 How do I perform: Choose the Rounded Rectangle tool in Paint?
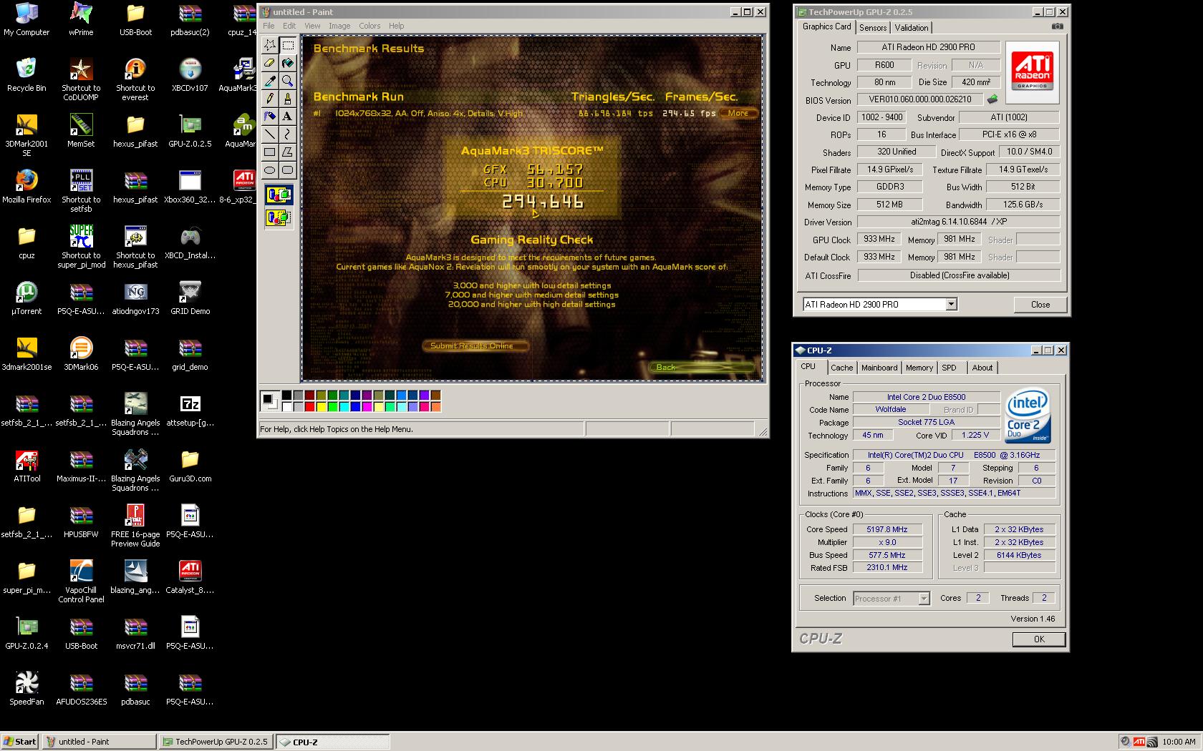click(x=288, y=170)
